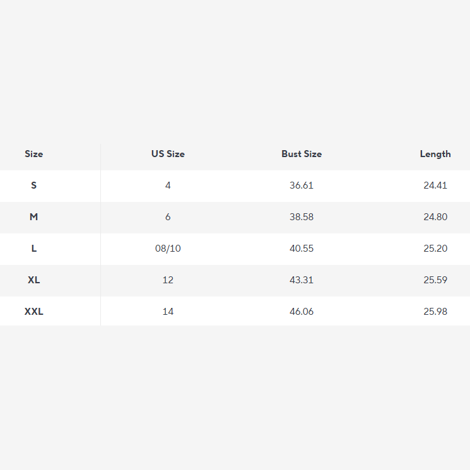Click bust size value 43.31
Screen dimensions: 470x470
(302, 280)
